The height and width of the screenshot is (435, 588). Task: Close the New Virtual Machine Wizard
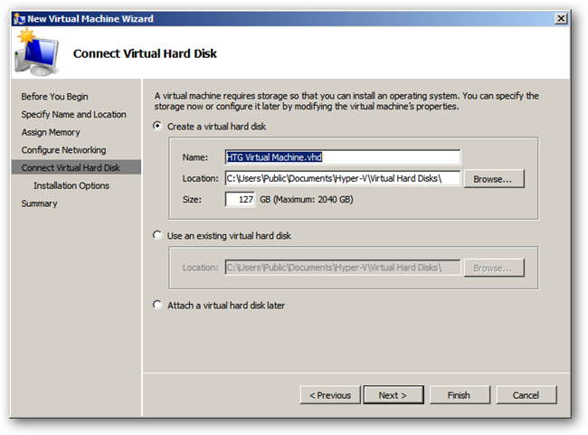click(x=561, y=18)
